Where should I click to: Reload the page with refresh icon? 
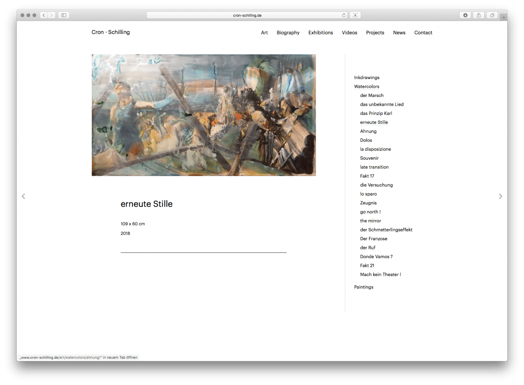[344, 15]
